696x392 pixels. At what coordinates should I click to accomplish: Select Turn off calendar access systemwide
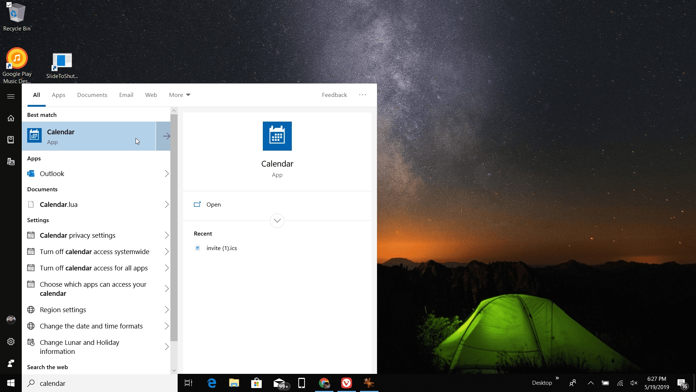pyautogui.click(x=95, y=251)
